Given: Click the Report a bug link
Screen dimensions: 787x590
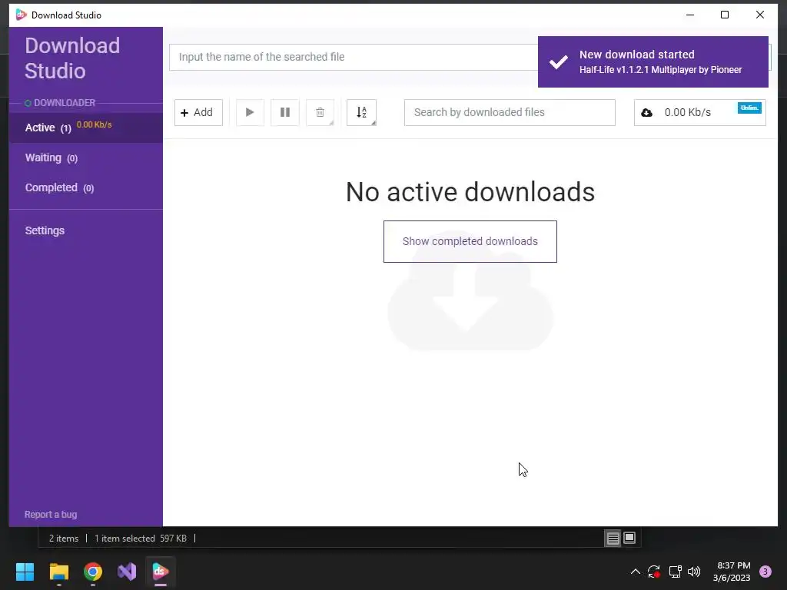Looking at the screenshot, I should coord(51,514).
